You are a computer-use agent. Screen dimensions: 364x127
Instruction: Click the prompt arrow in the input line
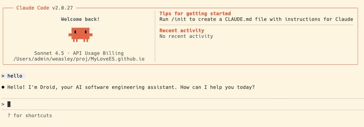3,104
